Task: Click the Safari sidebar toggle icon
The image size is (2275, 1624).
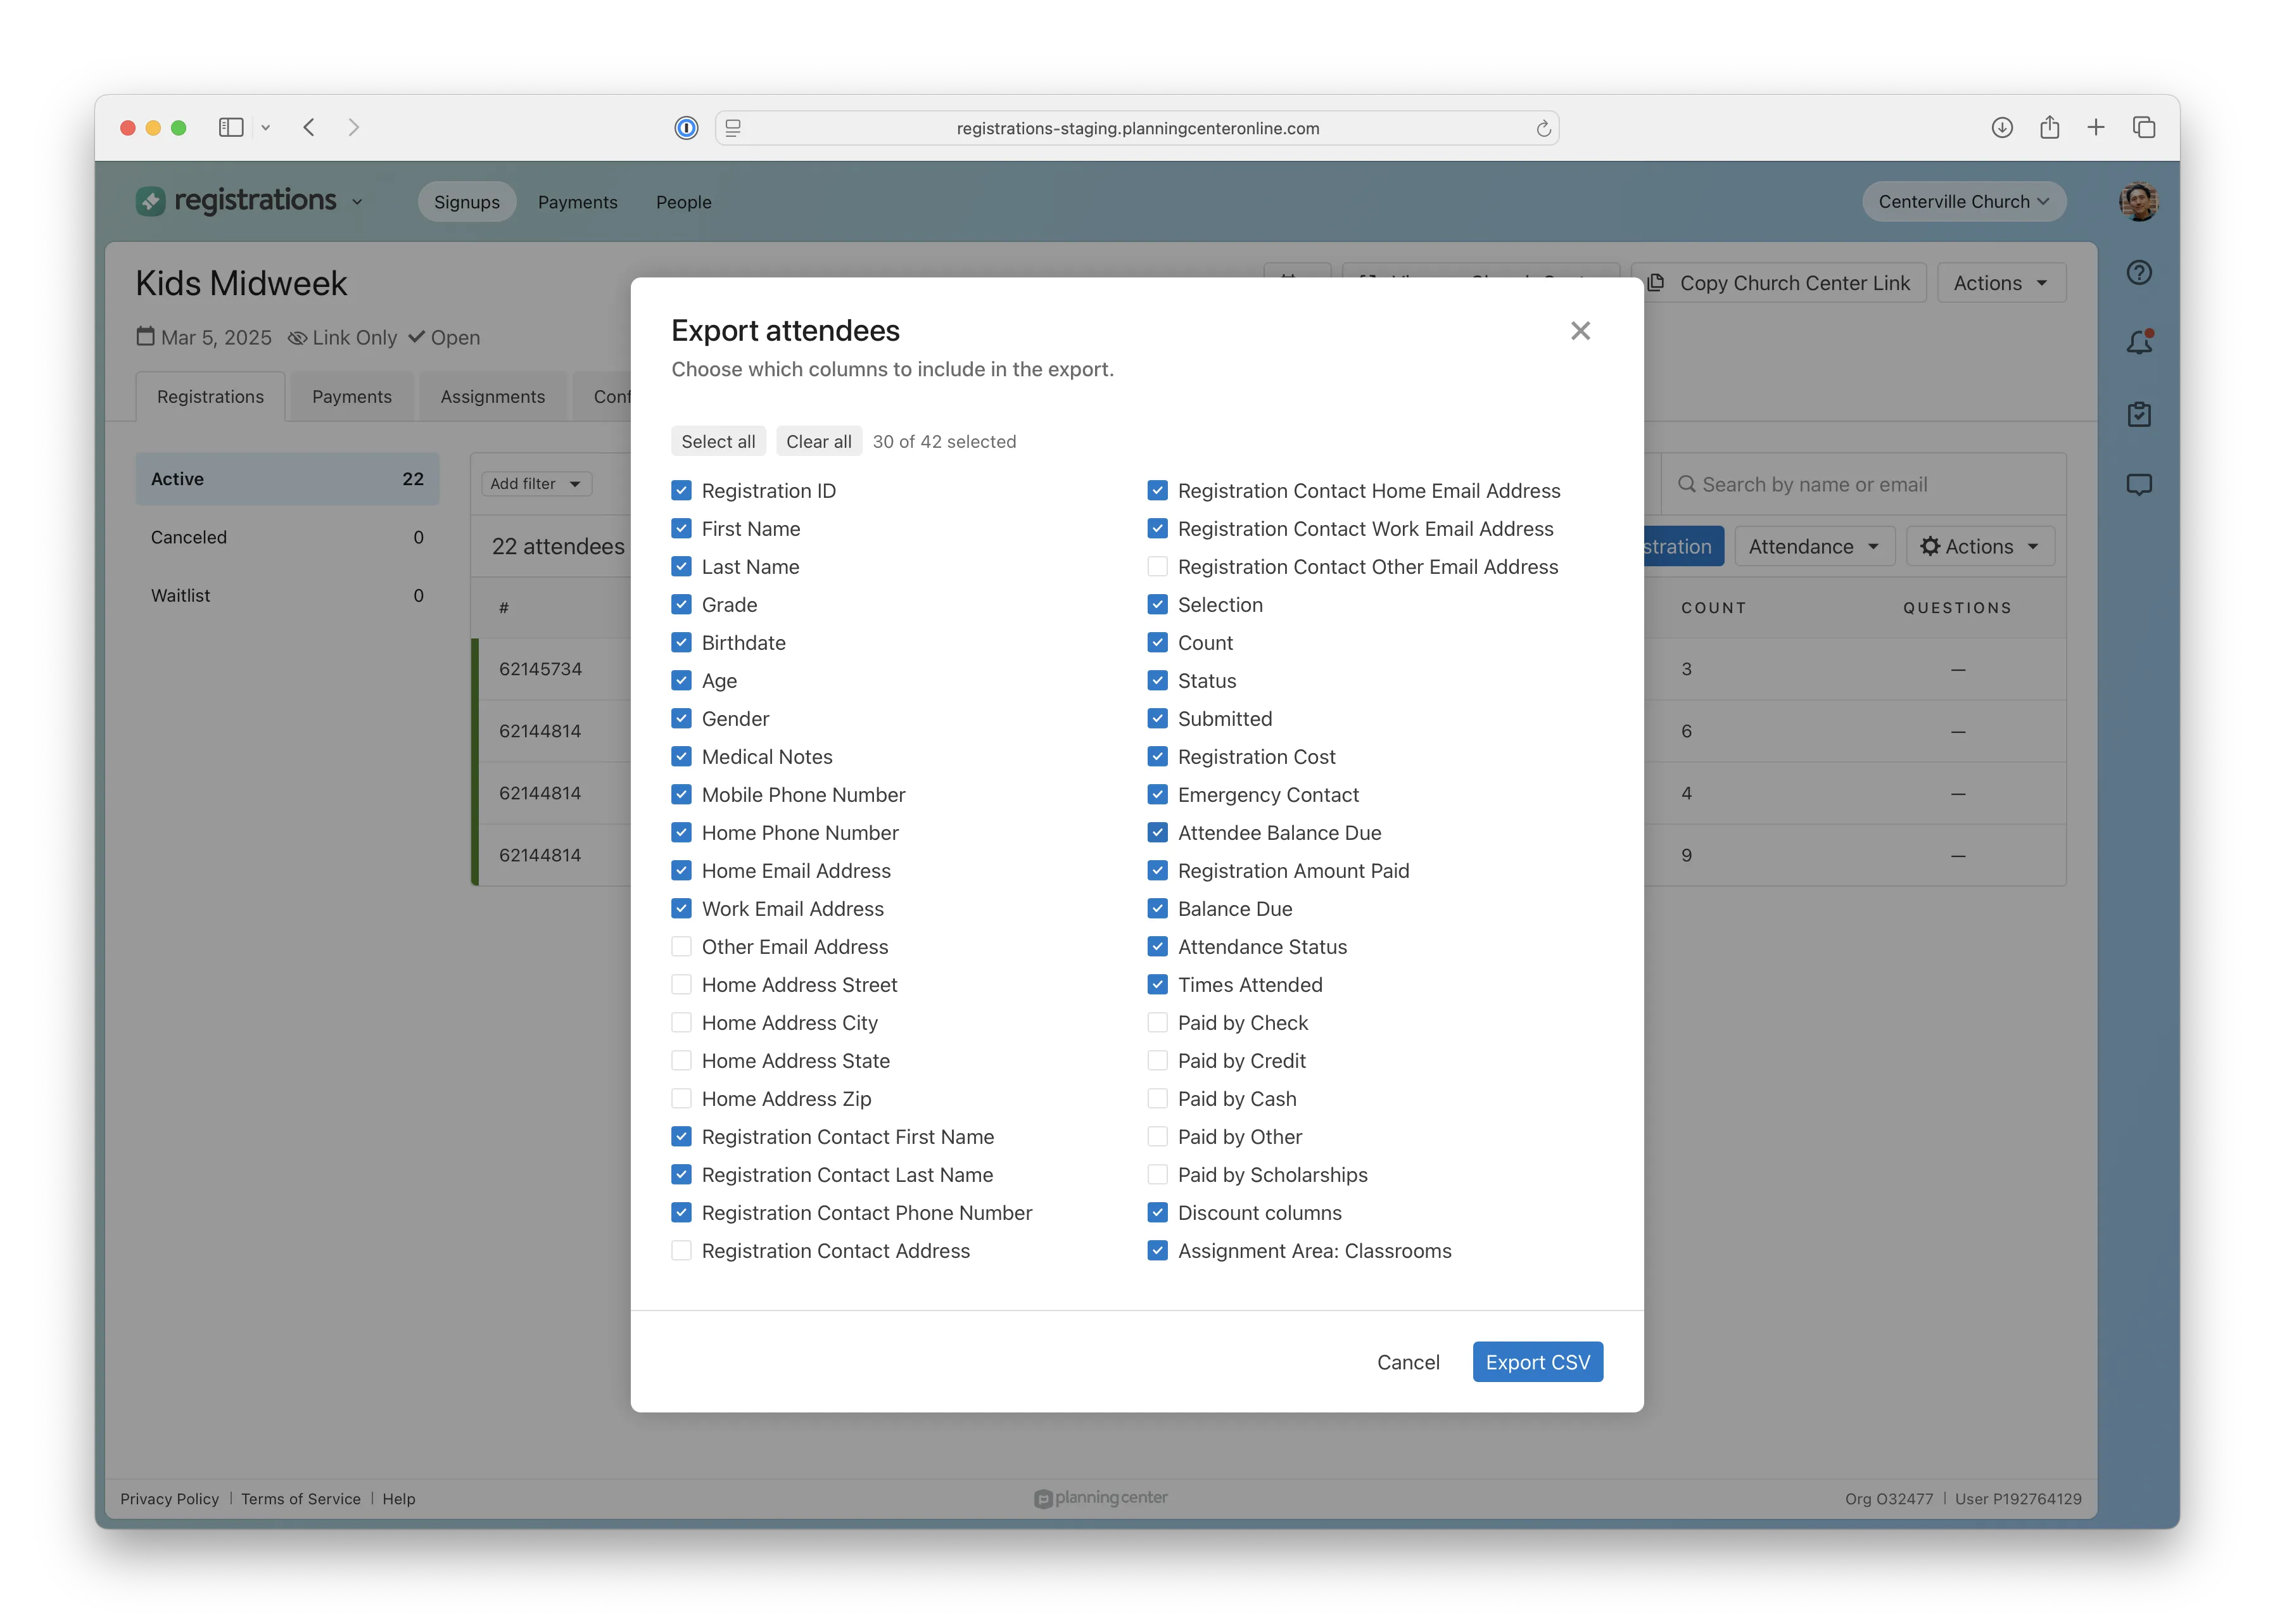Action: pyautogui.click(x=231, y=127)
